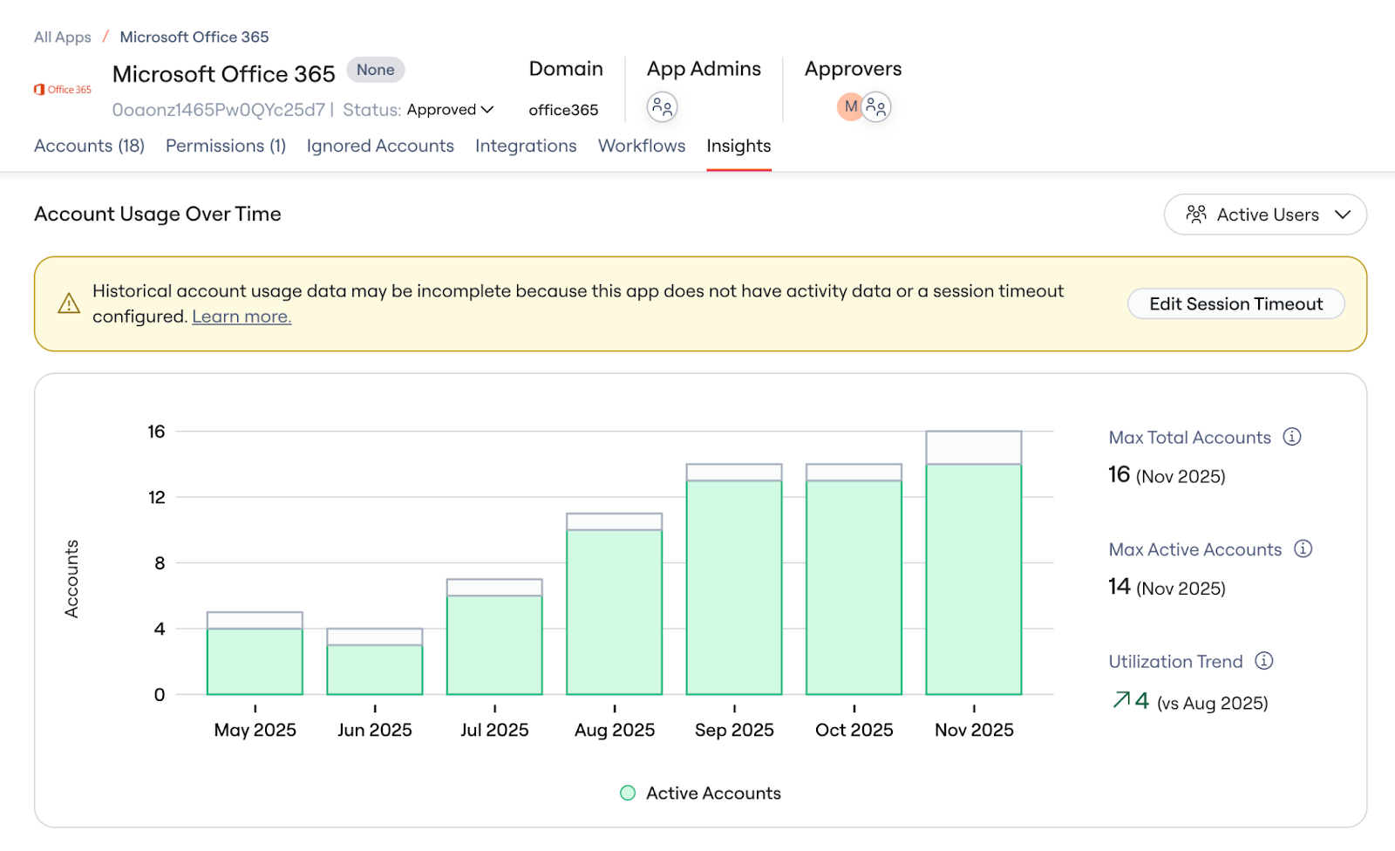
Task: Click the app ID 0oaonz1465Pw0QYc25d7
Action: [219, 110]
